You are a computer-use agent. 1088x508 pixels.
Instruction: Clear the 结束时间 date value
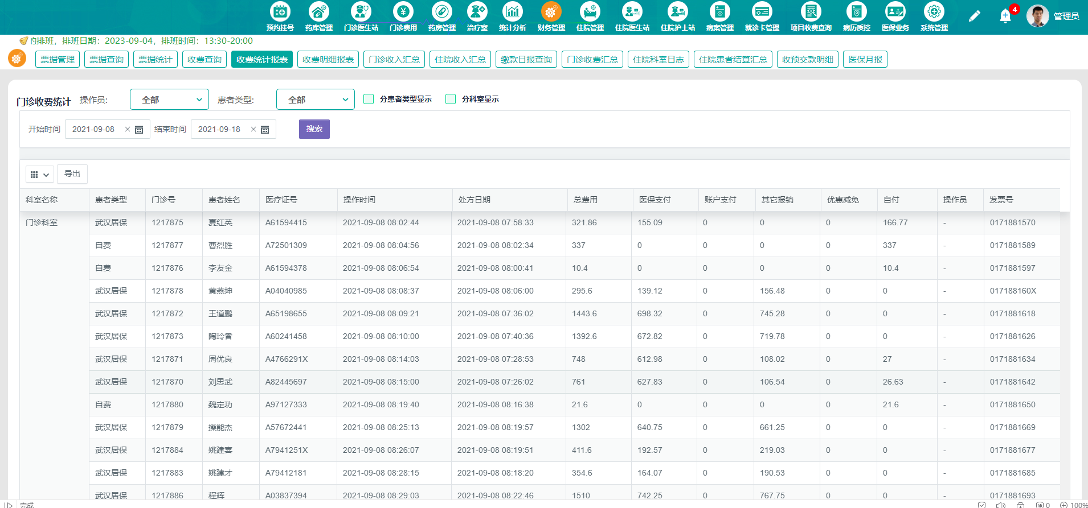253,130
